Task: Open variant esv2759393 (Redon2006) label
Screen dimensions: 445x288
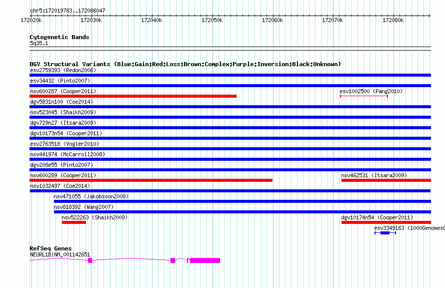Action: (63, 70)
